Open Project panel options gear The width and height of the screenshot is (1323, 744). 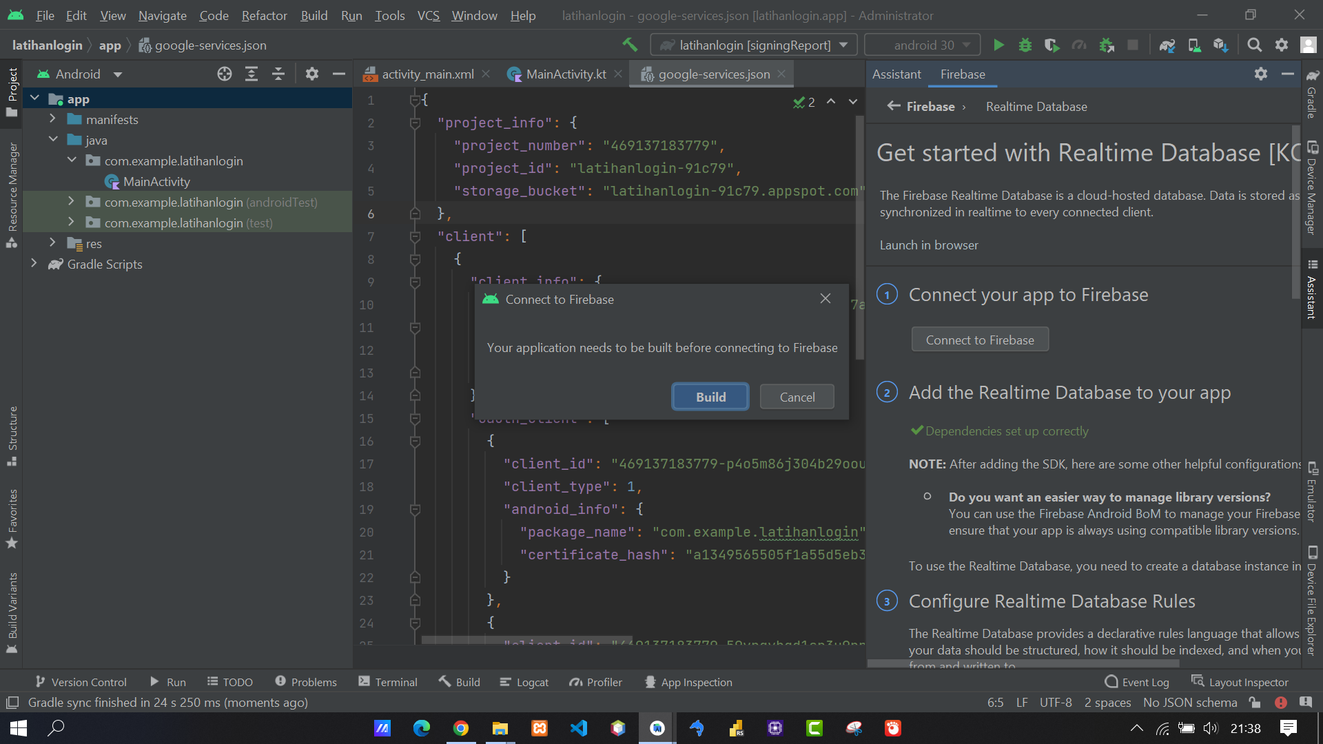coord(312,74)
